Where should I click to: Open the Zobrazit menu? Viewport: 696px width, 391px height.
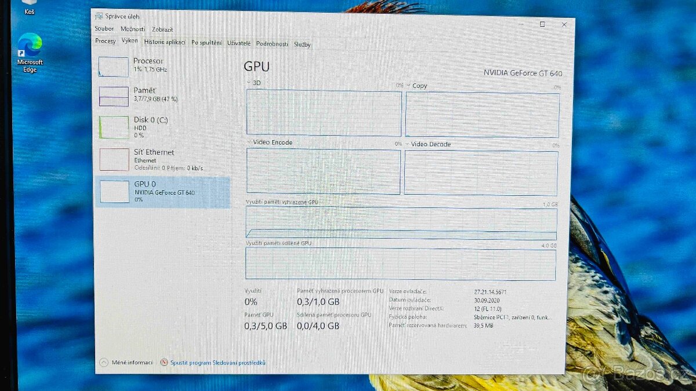[162, 30]
